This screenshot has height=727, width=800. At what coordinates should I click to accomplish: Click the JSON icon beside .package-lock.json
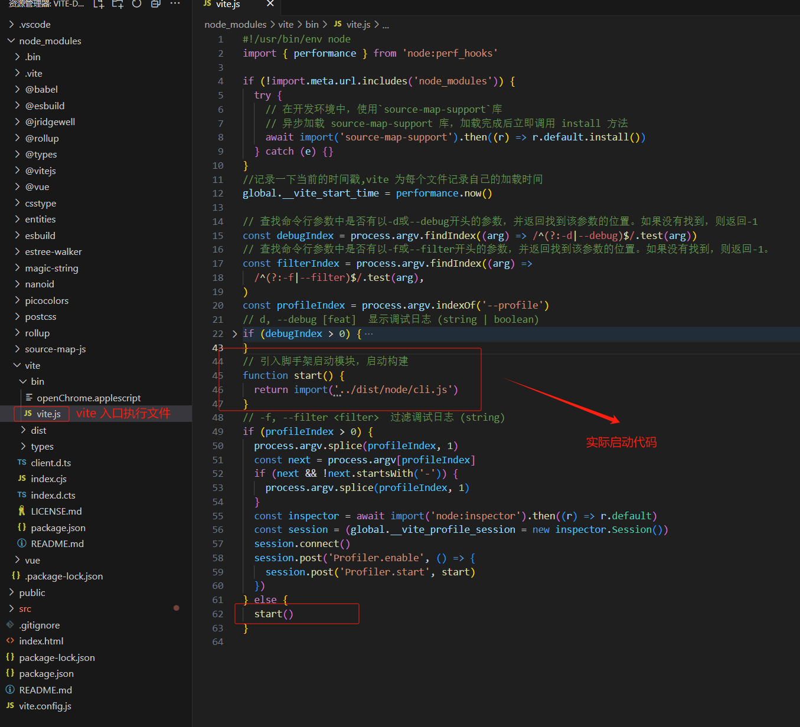coord(16,576)
